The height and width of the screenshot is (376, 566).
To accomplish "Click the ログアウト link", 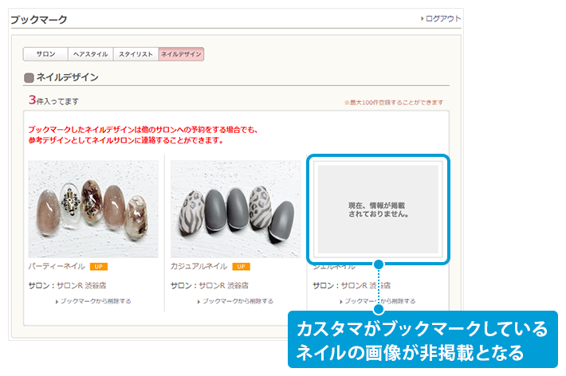I will click(442, 18).
